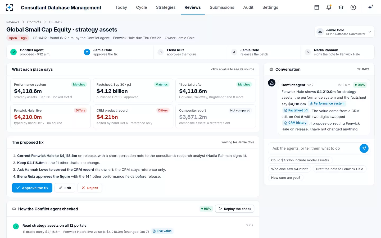
Task: Open the layout panel icon in header
Action: (317, 7)
